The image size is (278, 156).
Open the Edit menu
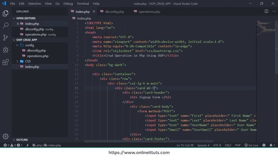[x=22, y=3]
